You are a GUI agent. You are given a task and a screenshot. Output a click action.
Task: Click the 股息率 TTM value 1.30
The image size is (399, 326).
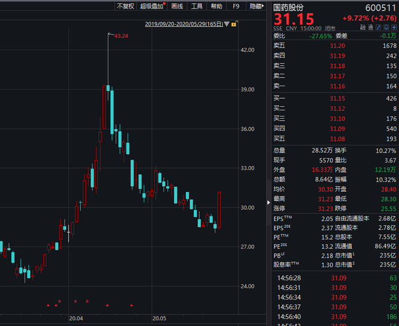327,265
